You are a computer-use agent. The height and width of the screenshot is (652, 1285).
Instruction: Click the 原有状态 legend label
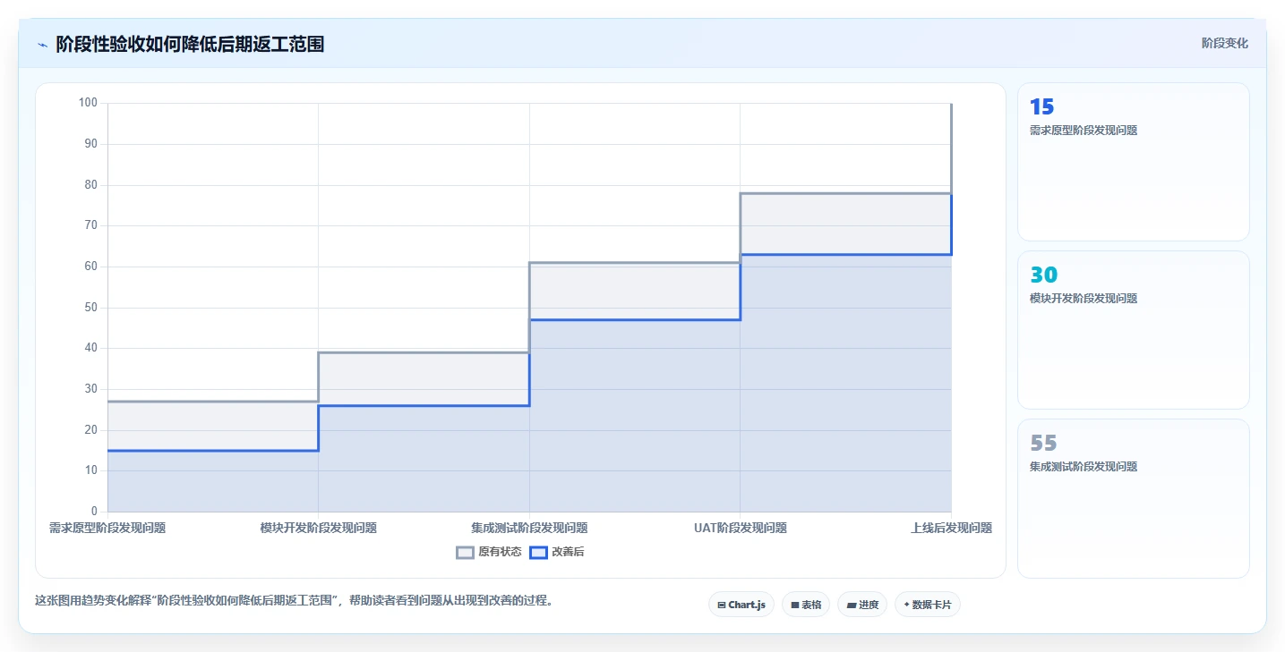[x=500, y=553]
